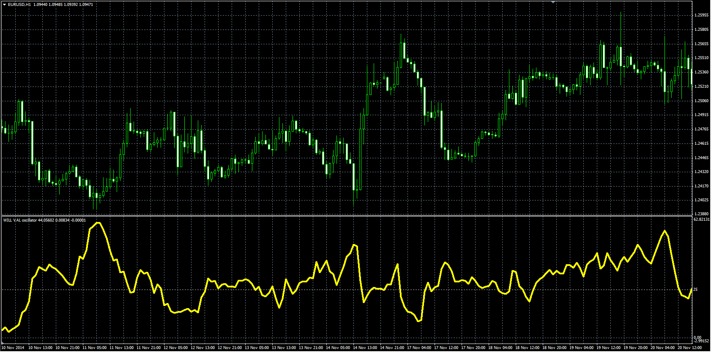Click the 17 Nov 04:00 time label
Viewport: 711px width, 352px height.
click(x=419, y=348)
